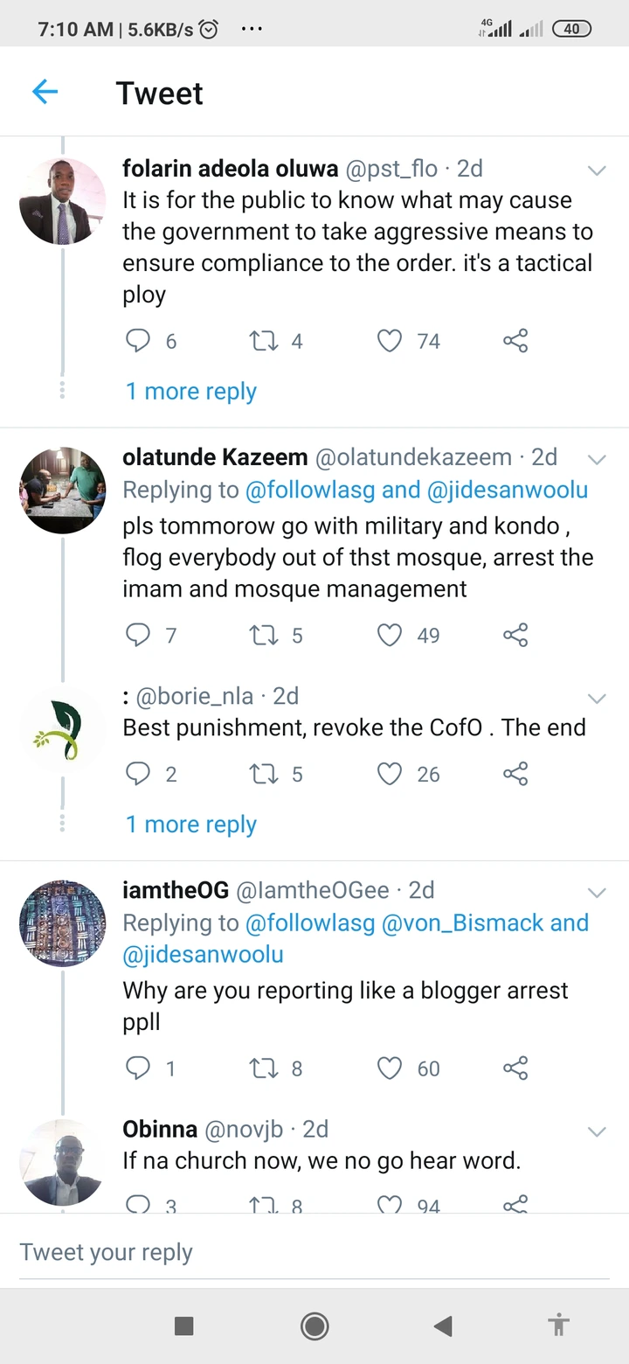Open Obinna's profile picture

pos(63,1161)
